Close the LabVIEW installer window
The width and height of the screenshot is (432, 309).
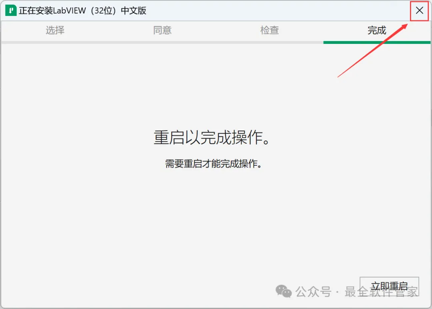tap(419, 11)
